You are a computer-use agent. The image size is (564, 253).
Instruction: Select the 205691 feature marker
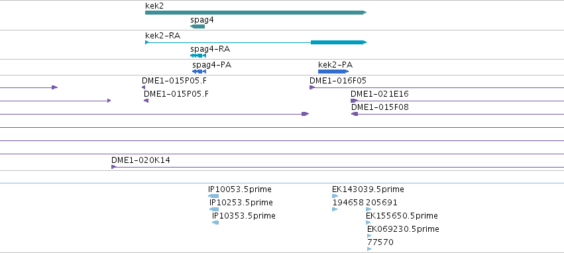pyautogui.click(x=368, y=209)
